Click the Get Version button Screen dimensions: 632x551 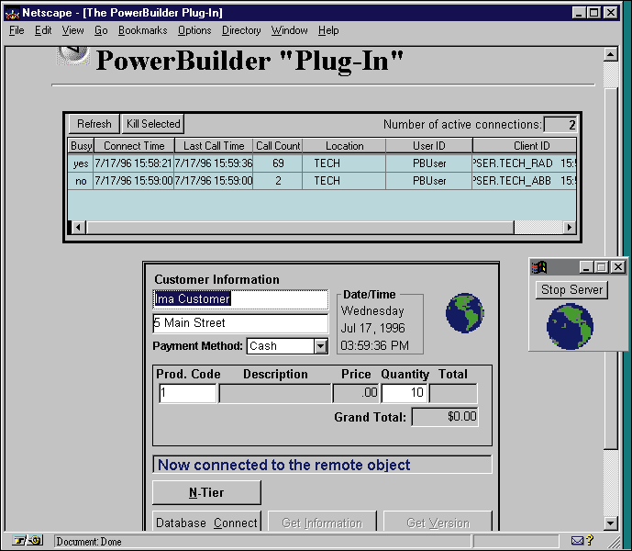pyautogui.click(x=438, y=522)
